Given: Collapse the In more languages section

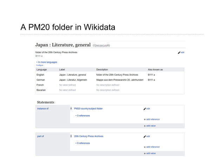Looking at the screenshot, I should (37, 62).
